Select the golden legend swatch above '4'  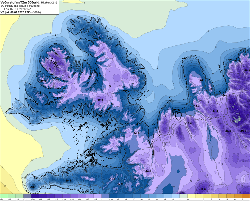[222, 196]
